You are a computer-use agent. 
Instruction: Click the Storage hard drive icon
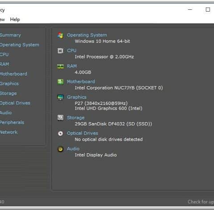coord(61,118)
